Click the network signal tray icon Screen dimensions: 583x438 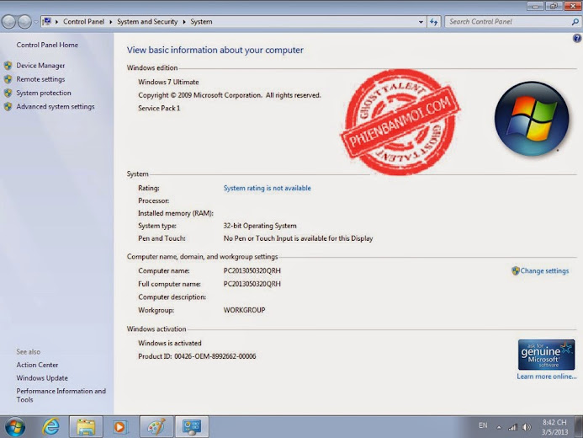(512, 427)
